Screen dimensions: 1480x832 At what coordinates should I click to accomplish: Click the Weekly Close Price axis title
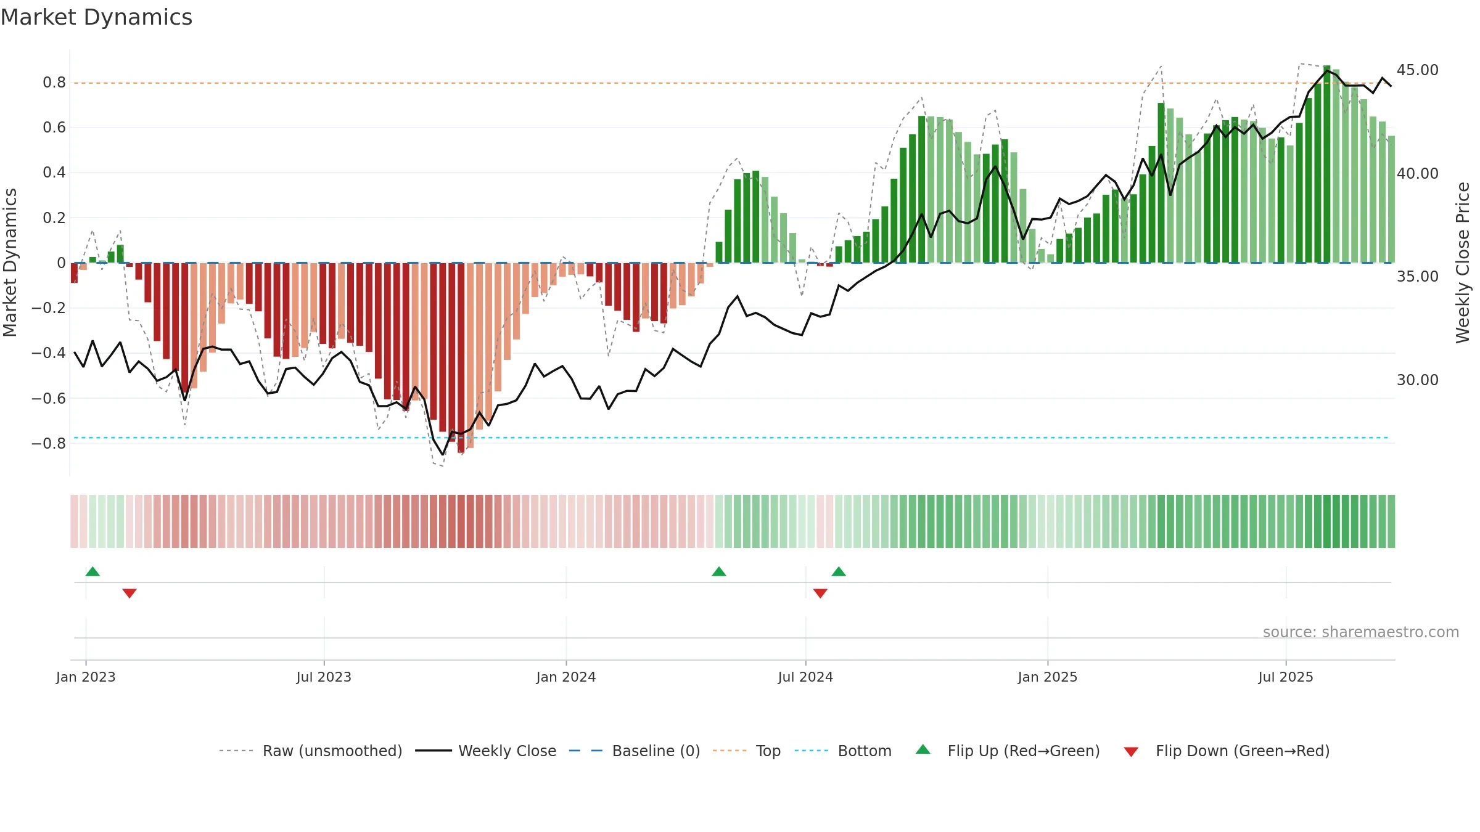tap(1463, 263)
